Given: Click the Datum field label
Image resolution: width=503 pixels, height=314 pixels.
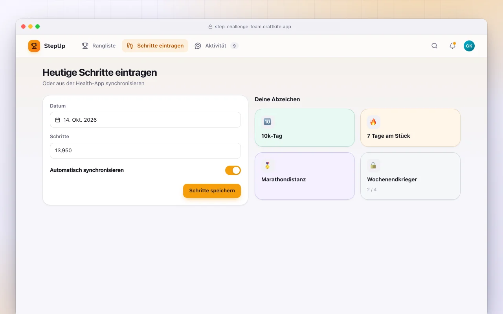Looking at the screenshot, I should pyautogui.click(x=58, y=106).
